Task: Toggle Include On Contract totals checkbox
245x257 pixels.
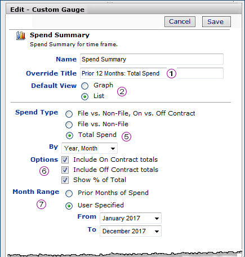Action: [x=65, y=159]
